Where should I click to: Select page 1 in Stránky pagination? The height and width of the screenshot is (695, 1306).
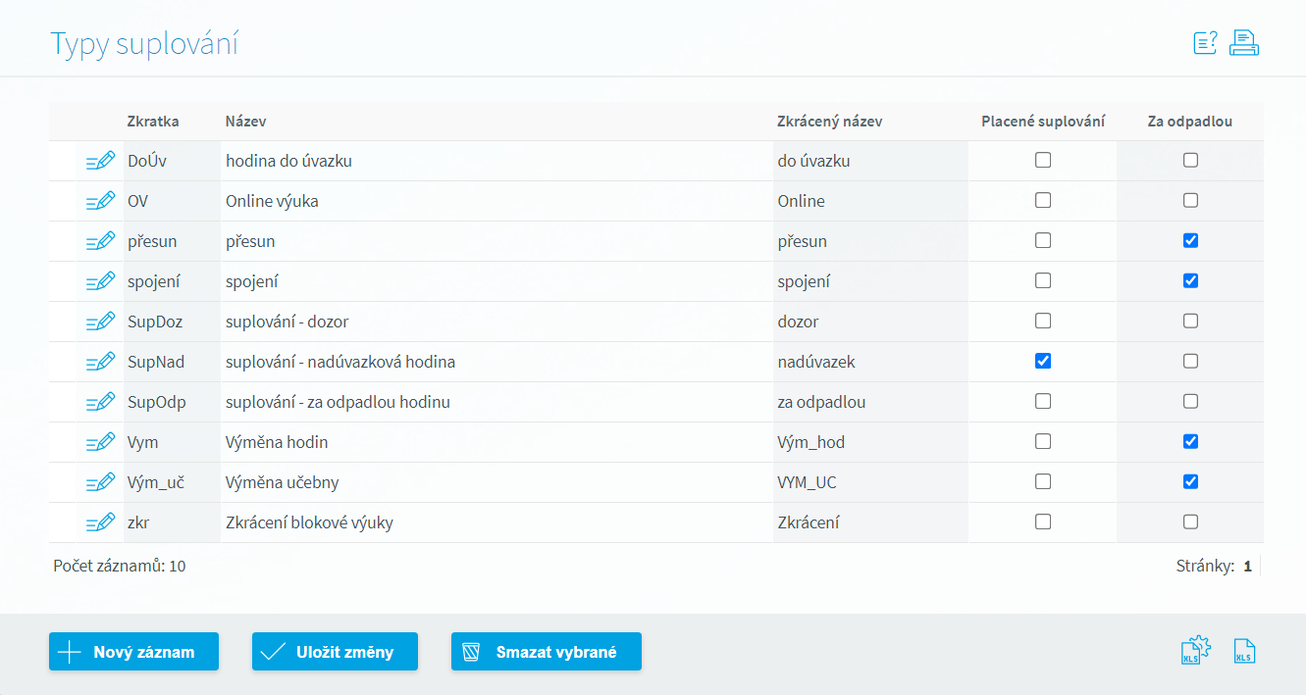1247,566
